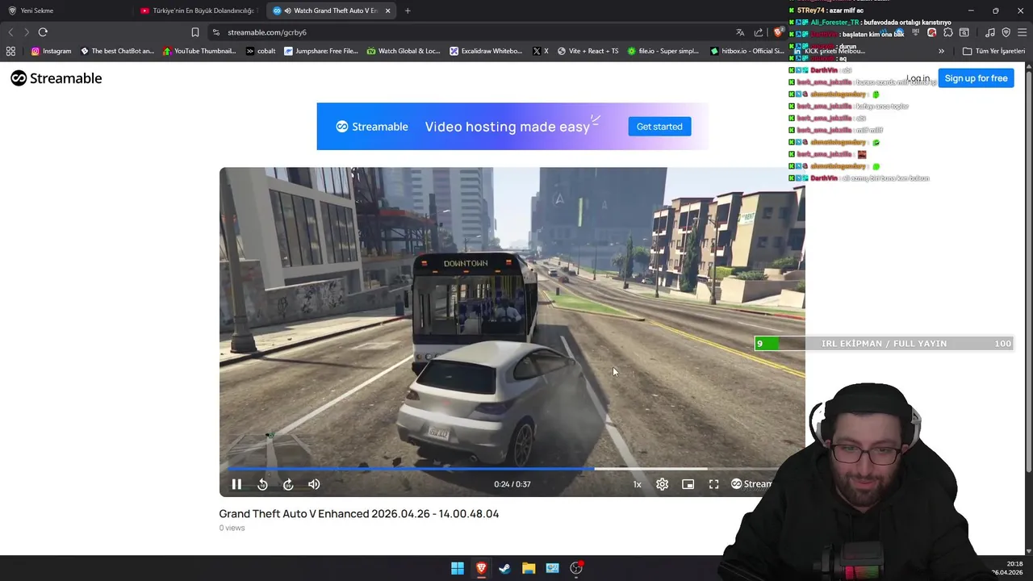Click the Get started banner button

click(x=659, y=127)
